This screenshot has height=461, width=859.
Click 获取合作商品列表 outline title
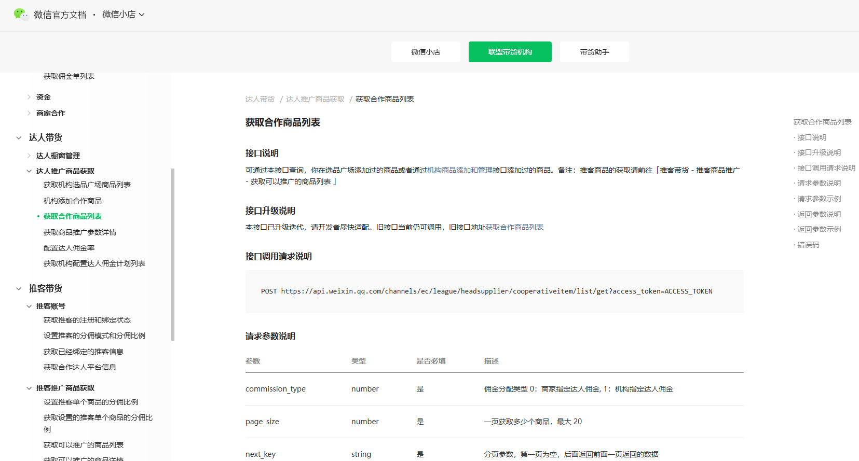coord(823,122)
